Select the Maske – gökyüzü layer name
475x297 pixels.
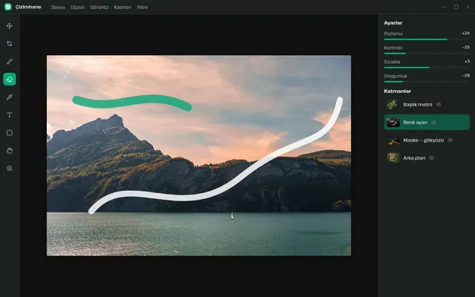click(423, 140)
